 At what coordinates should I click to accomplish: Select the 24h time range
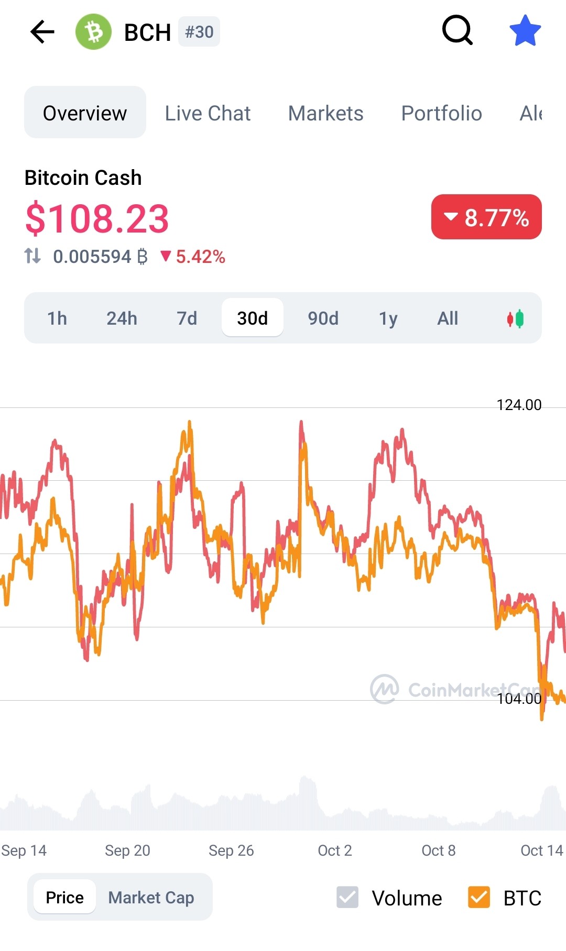coord(122,318)
